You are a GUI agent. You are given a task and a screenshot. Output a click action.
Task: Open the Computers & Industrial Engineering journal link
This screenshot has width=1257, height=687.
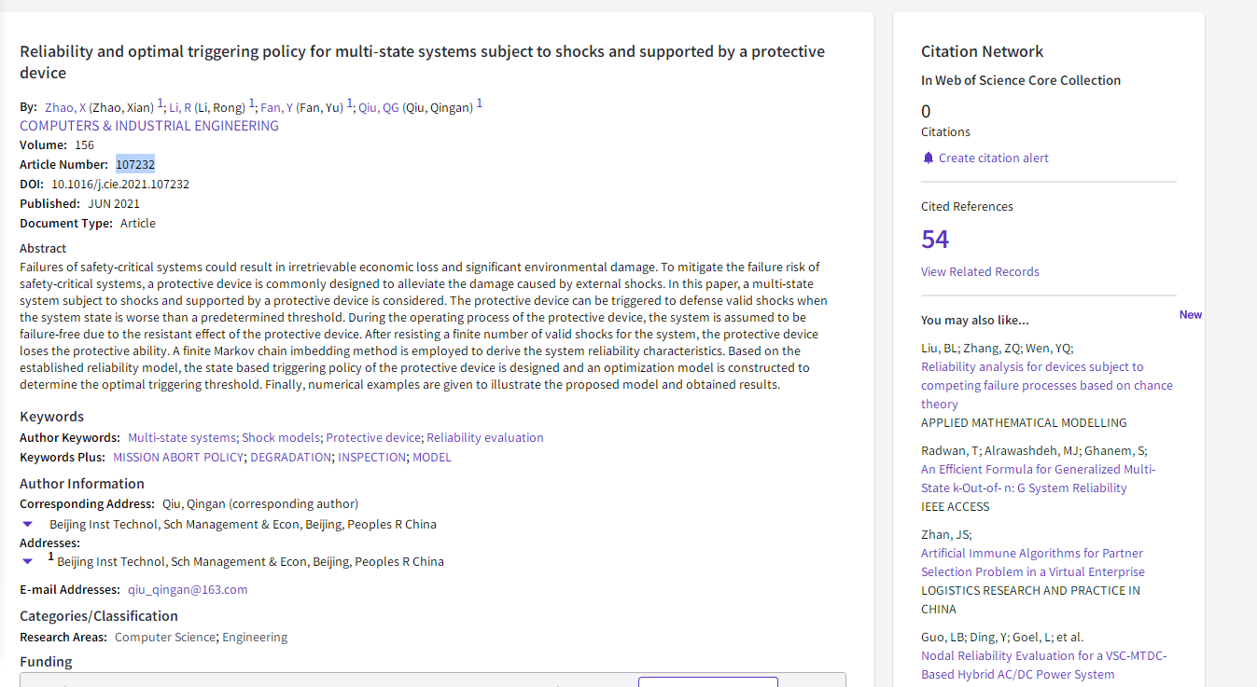tap(149, 126)
